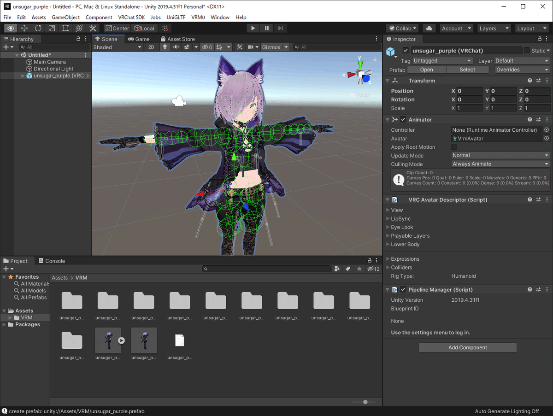553x416 pixels.
Task: Mute scene audio in the Scene view toolbar
Action: (176, 47)
